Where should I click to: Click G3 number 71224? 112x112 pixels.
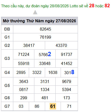24,54
